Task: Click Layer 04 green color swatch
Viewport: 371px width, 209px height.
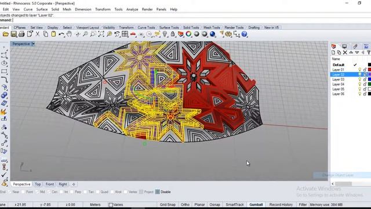Action: [x=369, y=84]
